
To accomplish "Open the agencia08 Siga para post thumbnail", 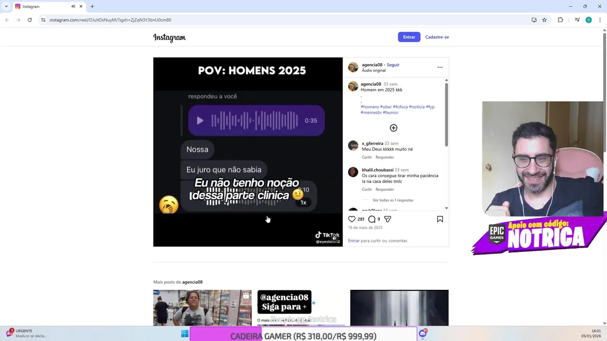I will [x=301, y=308].
